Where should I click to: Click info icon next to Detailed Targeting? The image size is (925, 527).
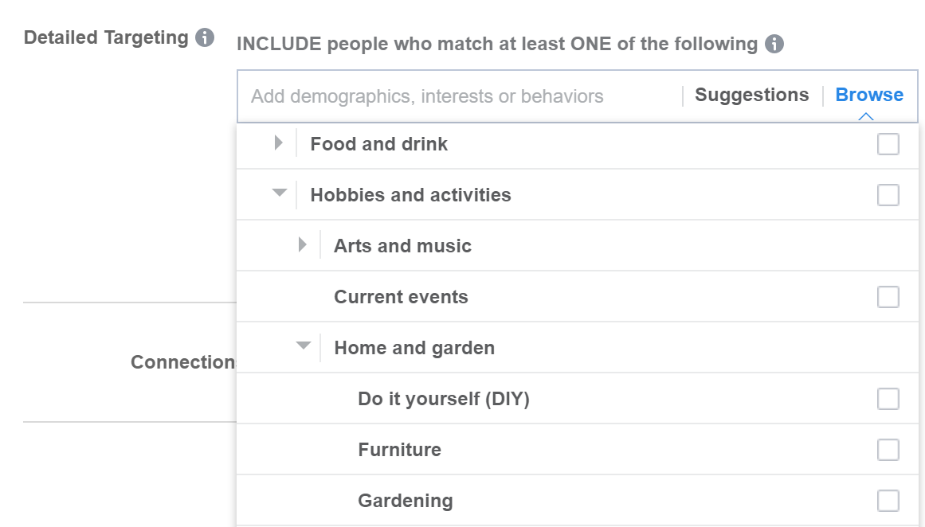tap(205, 37)
